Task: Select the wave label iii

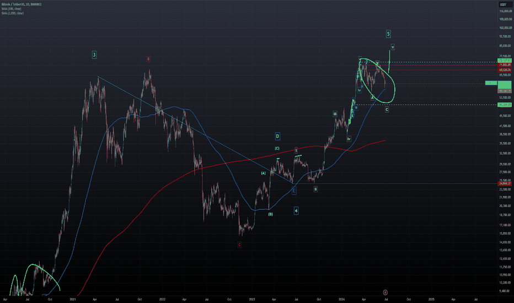Action: [335, 114]
